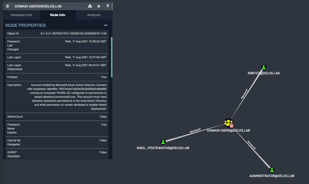Click the back-to-previous node icon
Viewport: 309px width, 184px height.
99,6
